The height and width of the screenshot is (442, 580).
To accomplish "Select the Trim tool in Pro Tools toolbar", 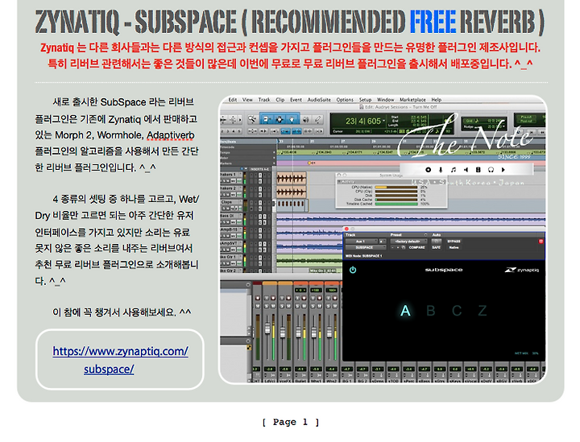I will (266, 119).
